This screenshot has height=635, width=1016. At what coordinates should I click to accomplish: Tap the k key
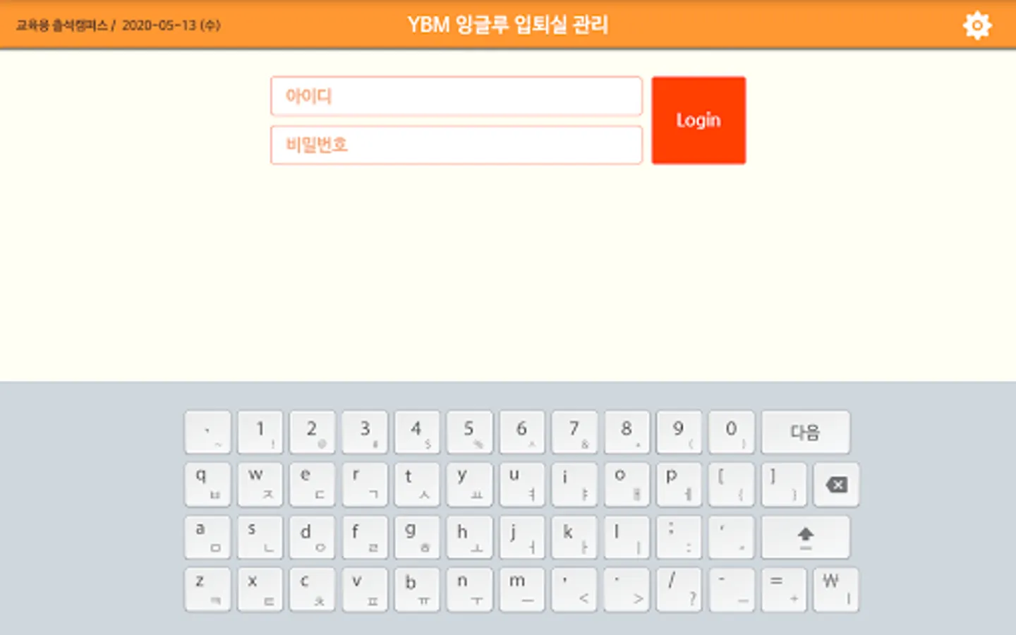point(574,538)
